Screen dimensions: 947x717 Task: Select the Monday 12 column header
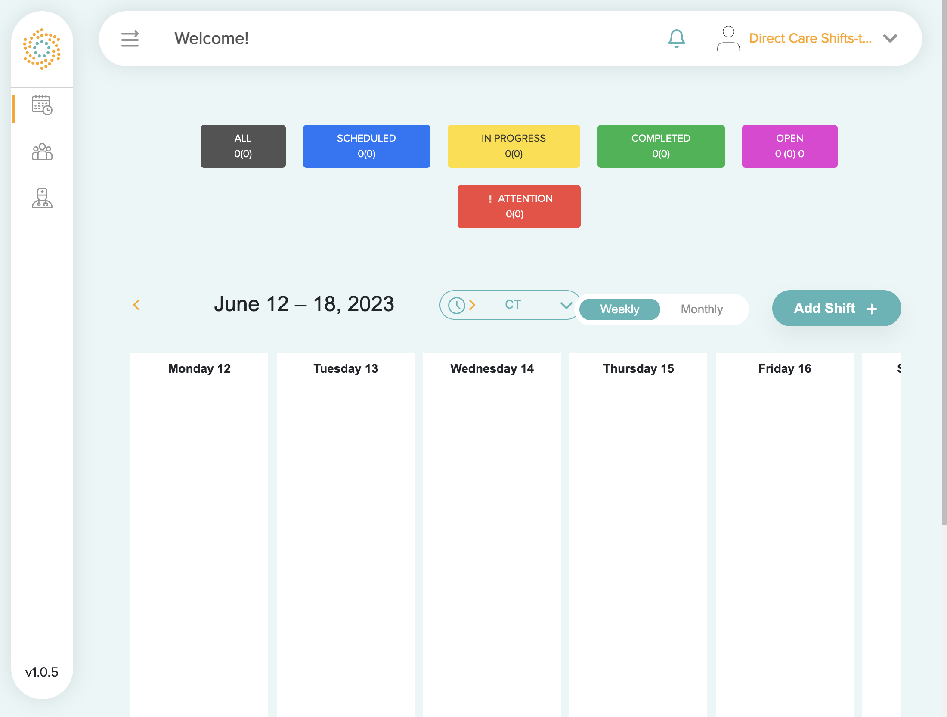click(199, 368)
